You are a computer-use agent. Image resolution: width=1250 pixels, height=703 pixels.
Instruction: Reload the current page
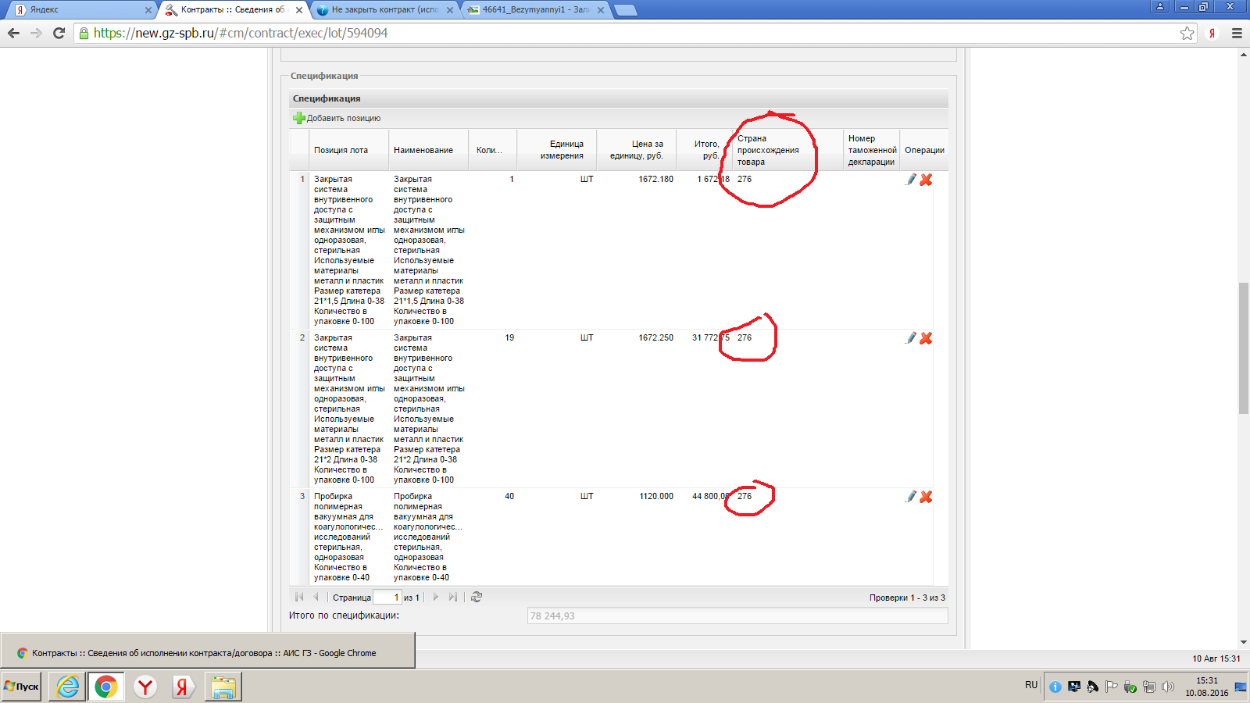[x=59, y=33]
